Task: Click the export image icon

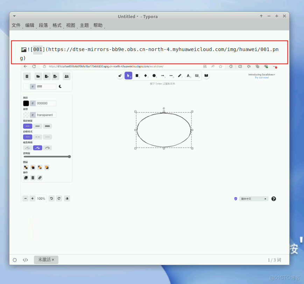Action: pos(55,76)
